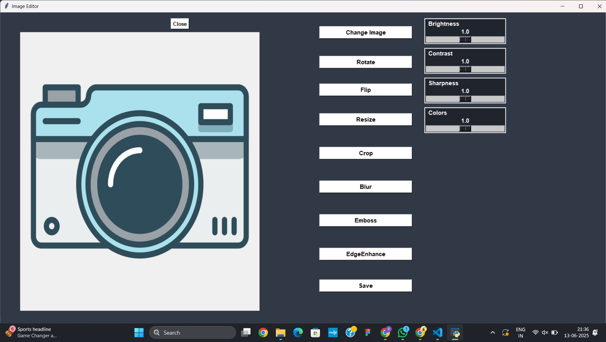Click the battery tray icon
The height and width of the screenshot is (342, 606).
point(554,332)
